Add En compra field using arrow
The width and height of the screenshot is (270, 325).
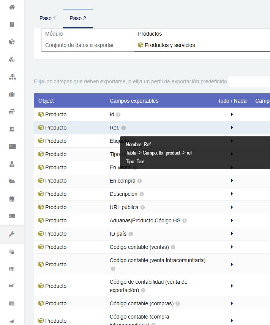click(x=232, y=181)
